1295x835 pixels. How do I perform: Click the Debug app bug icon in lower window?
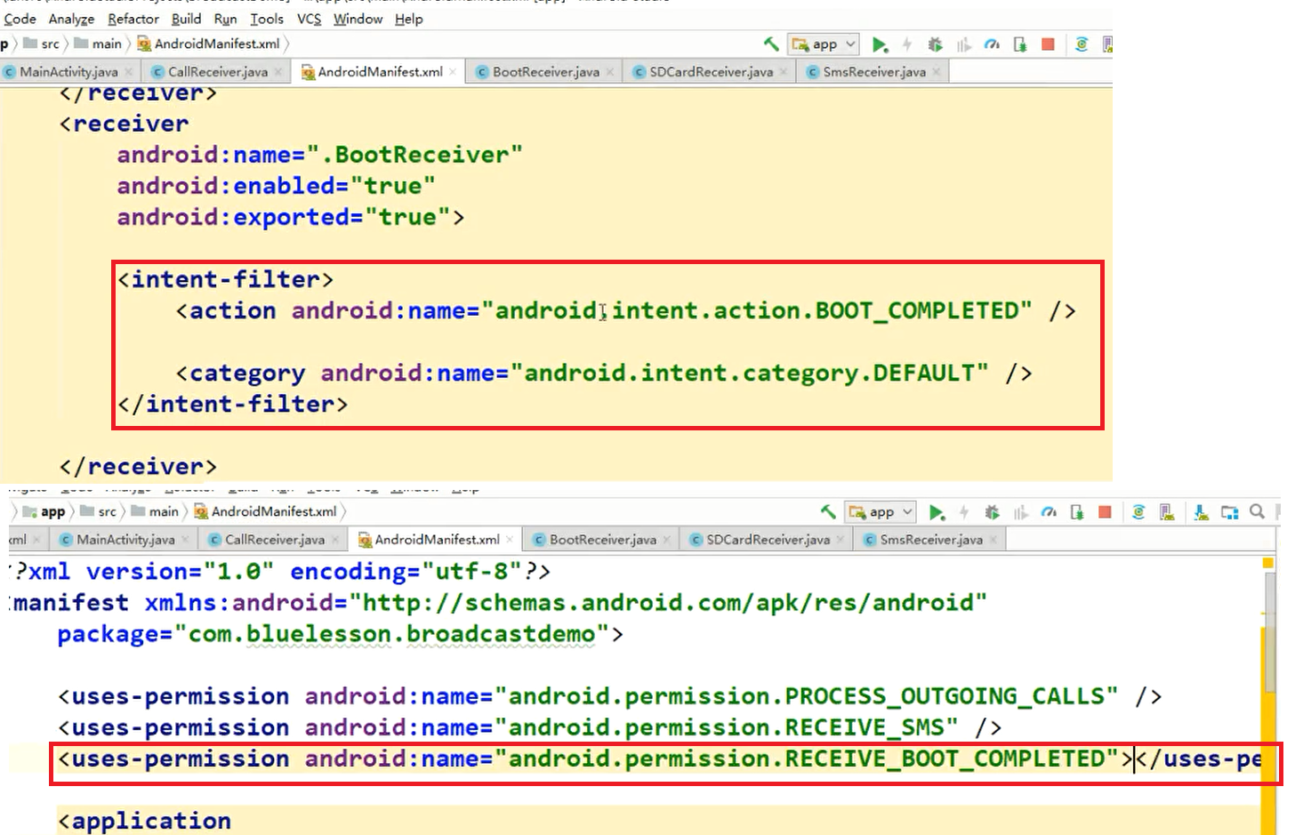992,512
